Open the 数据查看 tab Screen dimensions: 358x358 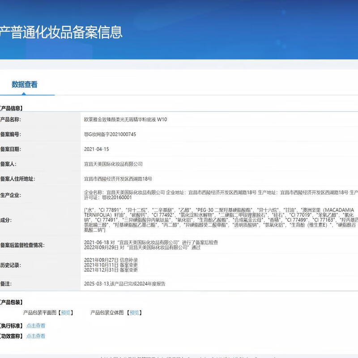(25, 84)
